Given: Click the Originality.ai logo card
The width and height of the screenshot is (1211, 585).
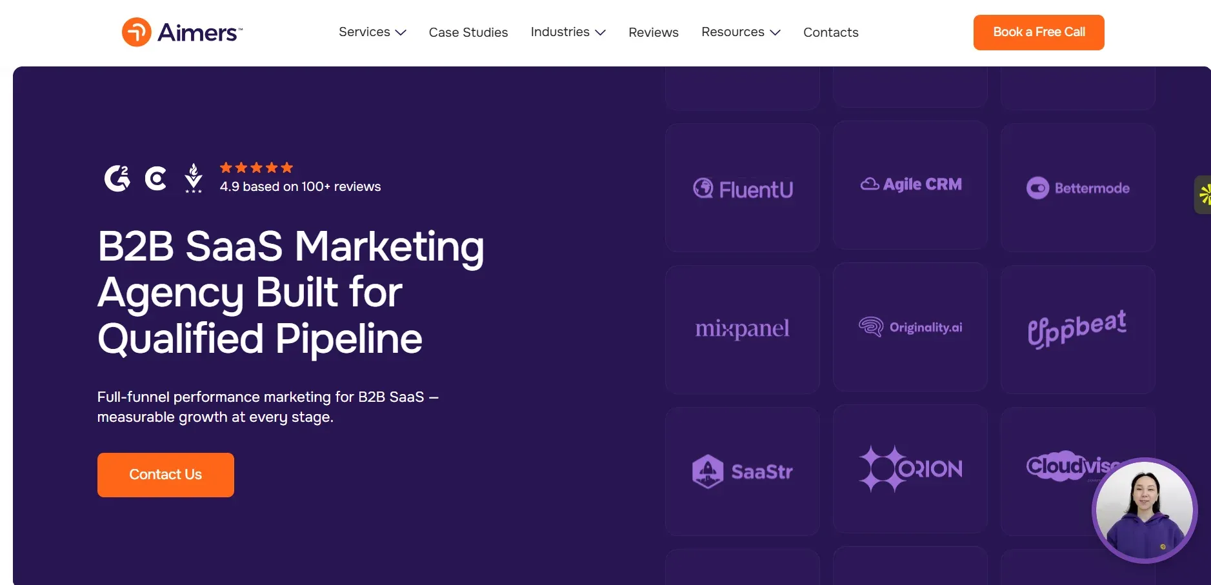Looking at the screenshot, I should (x=910, y=327).
